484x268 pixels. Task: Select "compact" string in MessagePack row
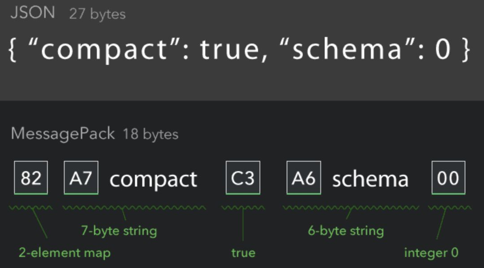pyautogui.click(x=153, y=180)
